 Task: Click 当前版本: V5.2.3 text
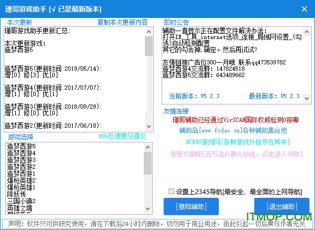tap(194, 96)
